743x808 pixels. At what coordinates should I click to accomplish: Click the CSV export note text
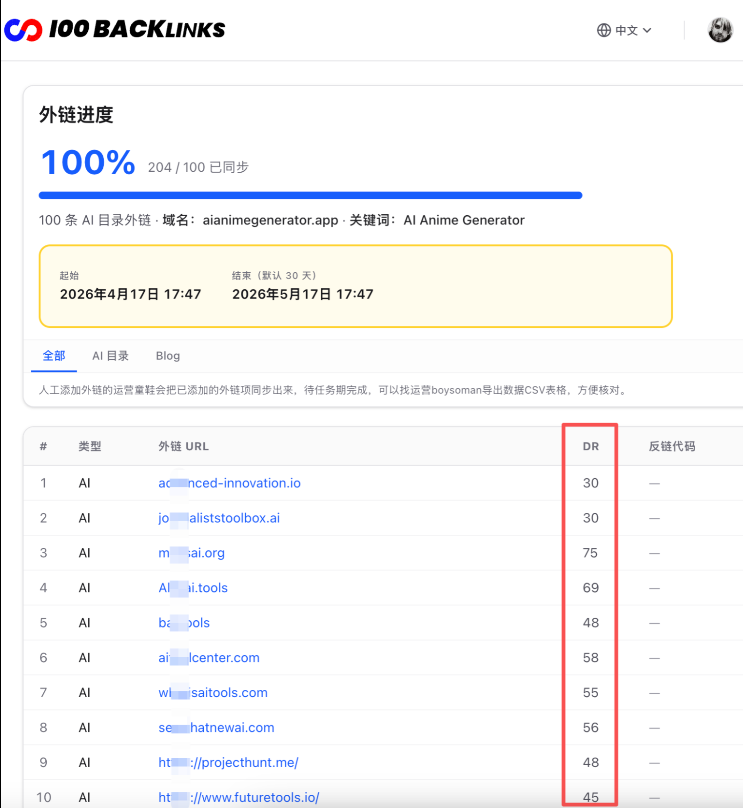click(x=334, y=390)
